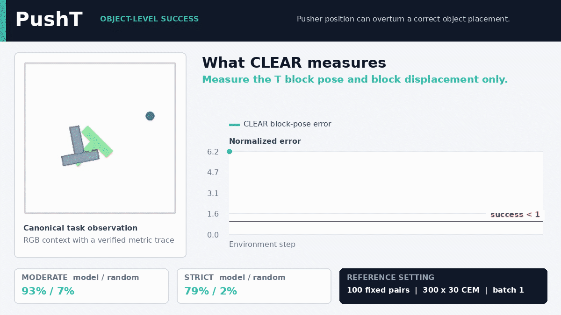Click the teal accent stripe beside PushT
The width and height of the screenshot is (561, 315).
[3, 21]
